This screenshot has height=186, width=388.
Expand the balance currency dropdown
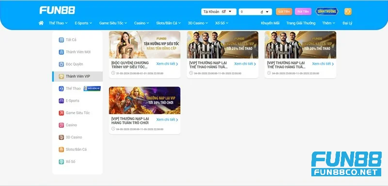pyautogui.click(x=267, y=12)
